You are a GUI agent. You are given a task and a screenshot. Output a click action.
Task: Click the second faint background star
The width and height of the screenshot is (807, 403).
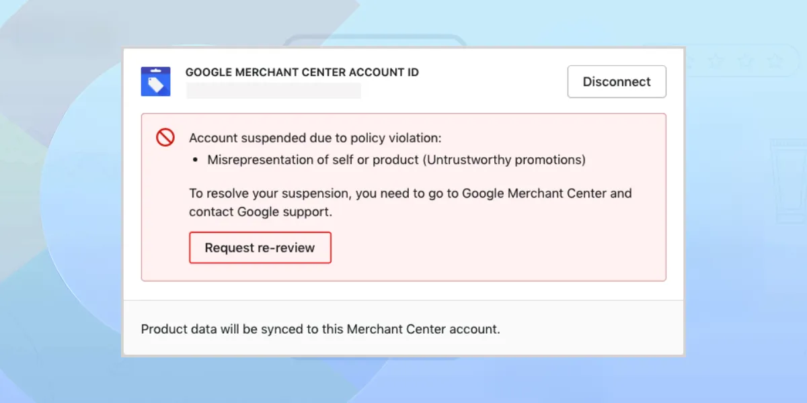[716, 61]
